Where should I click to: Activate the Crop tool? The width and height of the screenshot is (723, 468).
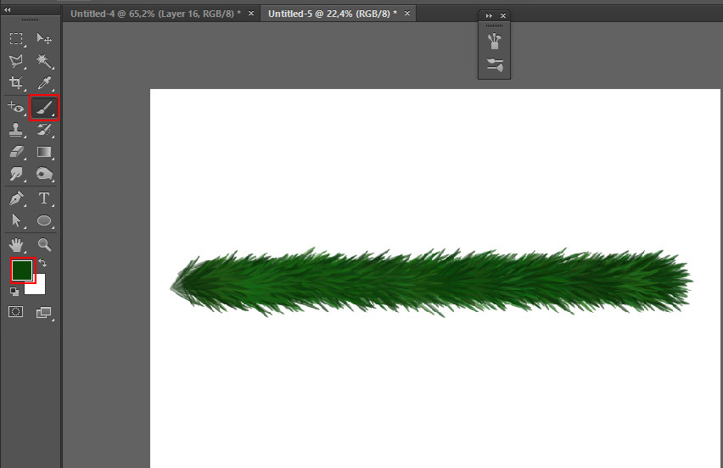coord(16,83)
